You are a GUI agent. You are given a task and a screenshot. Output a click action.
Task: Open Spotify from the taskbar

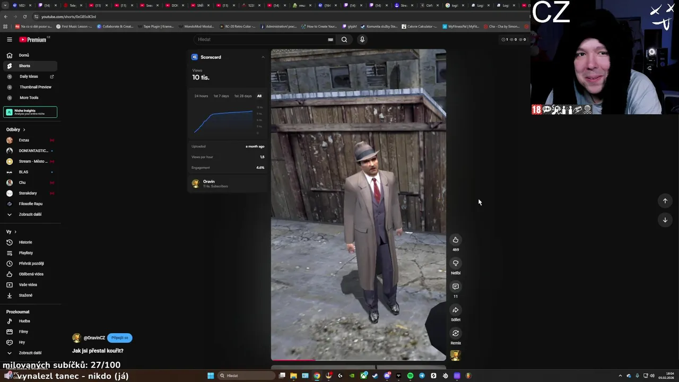click(x=410, y=376)
